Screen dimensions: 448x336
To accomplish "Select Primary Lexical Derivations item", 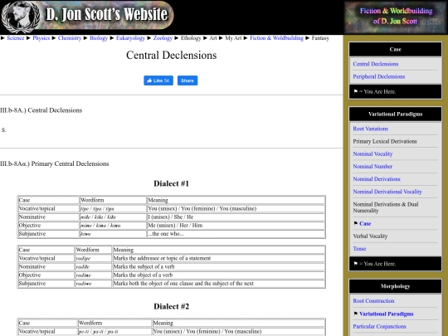I will coord(385,141).
